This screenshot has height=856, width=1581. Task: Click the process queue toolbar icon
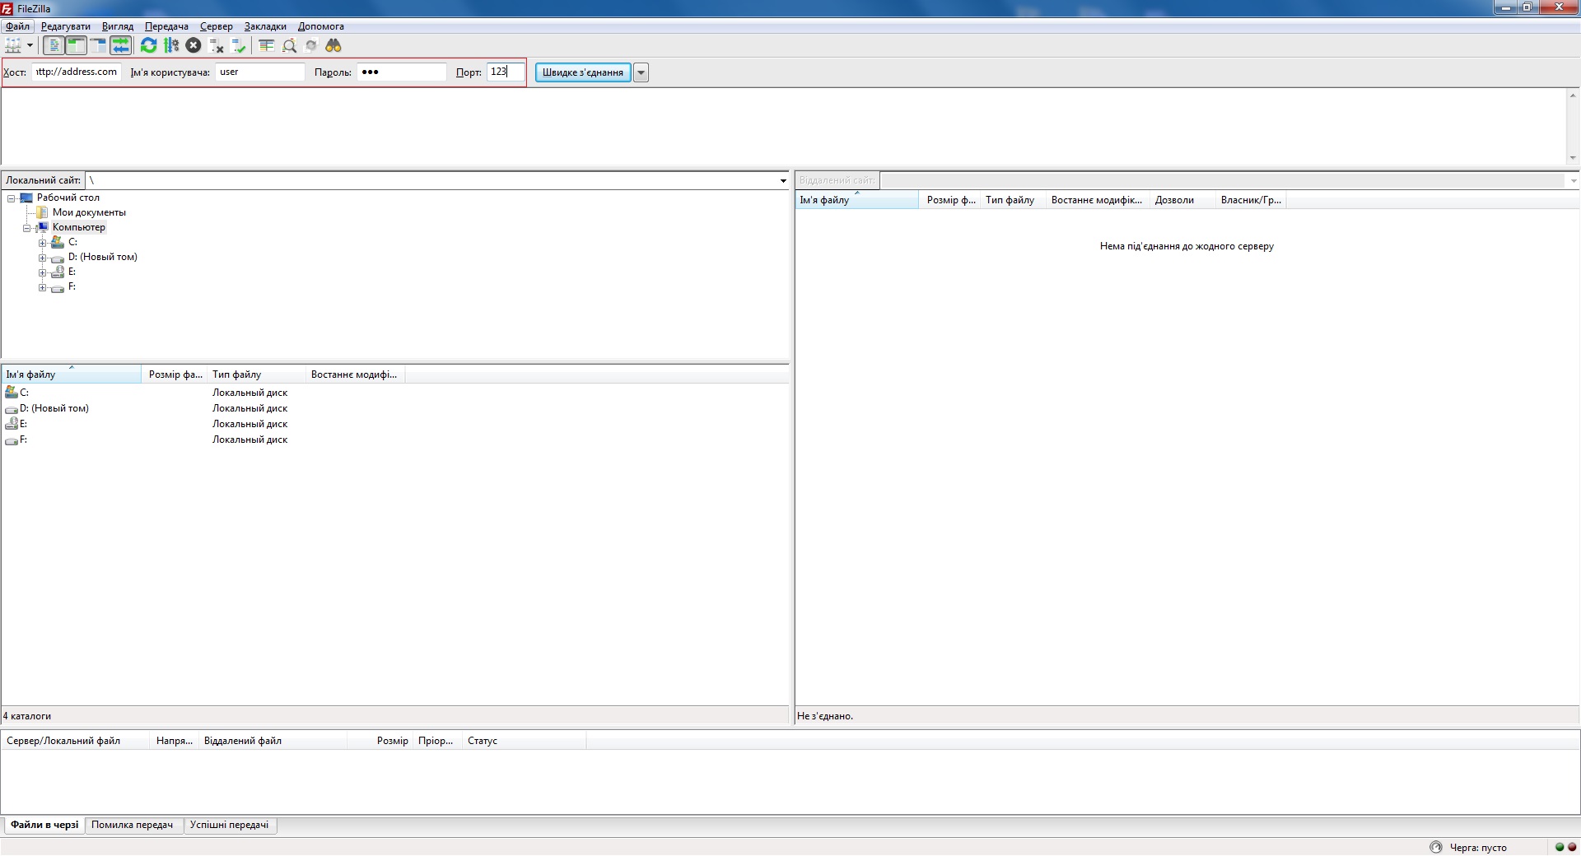point(171,46)
